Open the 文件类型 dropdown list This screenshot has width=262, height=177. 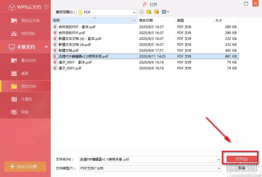(219, 168)
